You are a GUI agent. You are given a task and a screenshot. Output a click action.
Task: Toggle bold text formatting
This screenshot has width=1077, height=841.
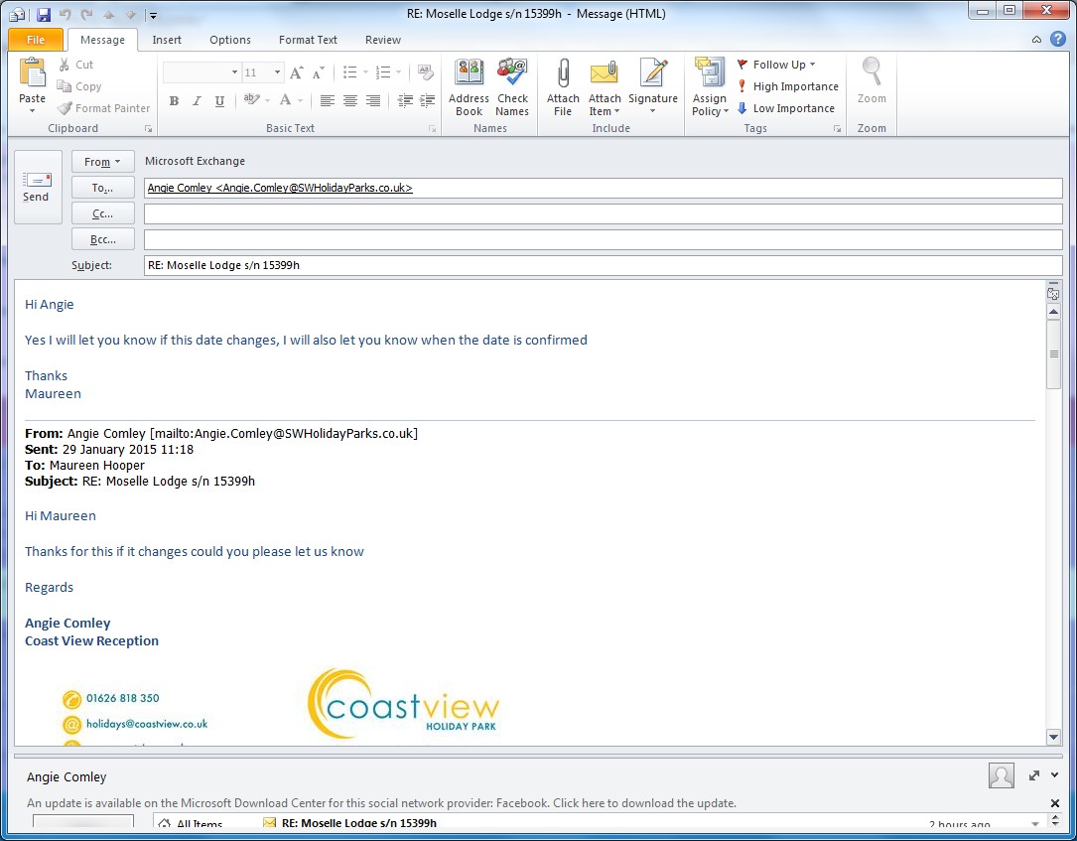(x=174, y=101)
